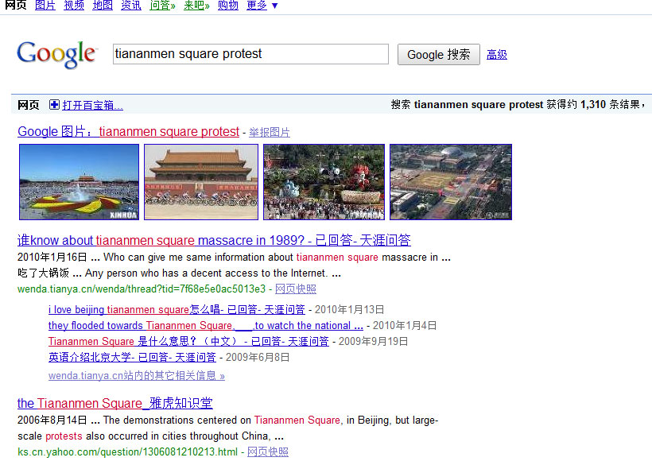Image resolution: width=652 pixels, height=465 pixels.
Task: Open 英语介绍北京大学 sub-result link
Action: [132, 357]
